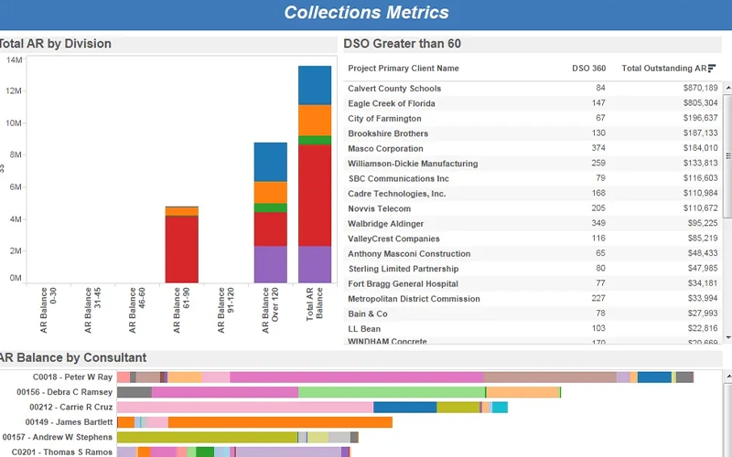The height and width of the screenshot is (457, 732).
Task: Select Sterling Limited Partnership client
Action: [404, 269]
